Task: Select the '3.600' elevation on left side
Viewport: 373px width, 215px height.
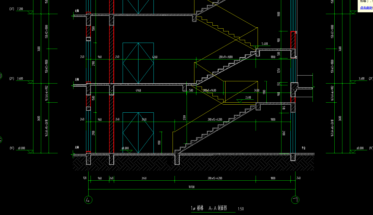Action: [x=20, y=79]
